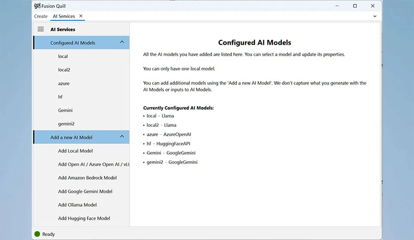This screenshot has height=240, width=414.
Task: Select the local model in sidebar
Action: coord(81,57)
